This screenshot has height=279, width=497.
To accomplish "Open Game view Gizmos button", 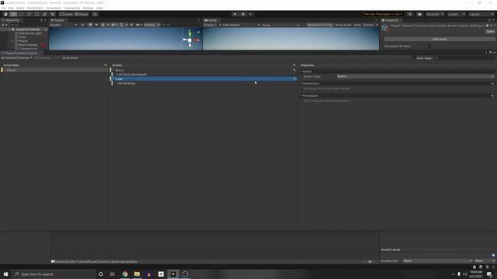I will (x=368, y=25).
